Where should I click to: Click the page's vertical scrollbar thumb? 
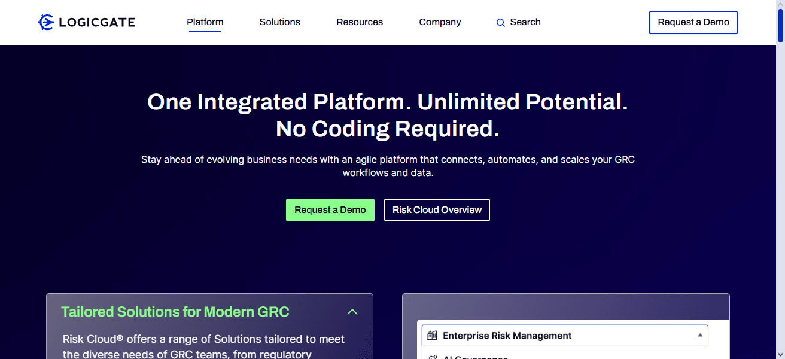coord(780,27)
